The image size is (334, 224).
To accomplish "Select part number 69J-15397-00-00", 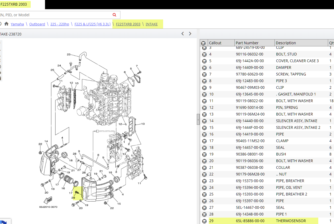I will (x=250, y=201).
